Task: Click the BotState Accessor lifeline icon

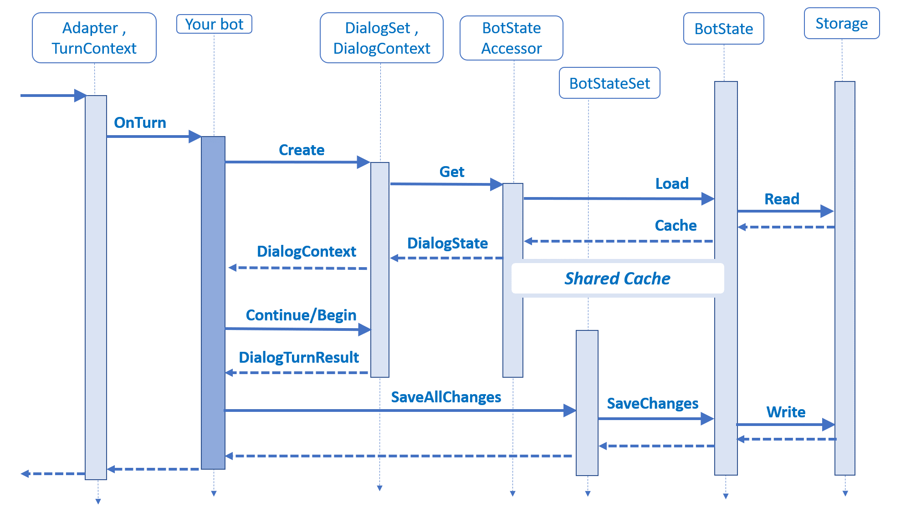Action: point(500,35)
